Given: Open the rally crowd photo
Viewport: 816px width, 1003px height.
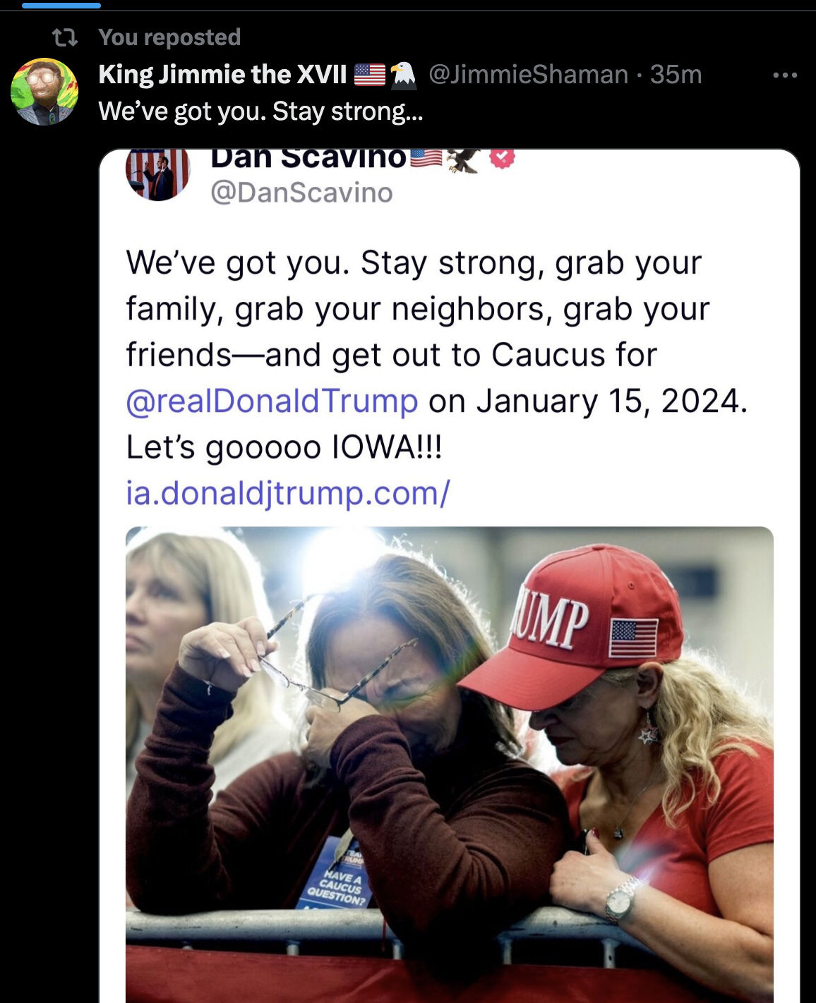Looking at the screenshot, I should 449,762.
